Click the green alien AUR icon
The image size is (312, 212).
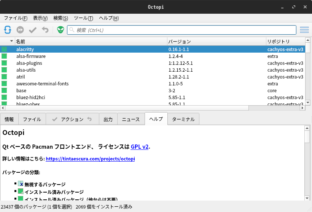[x=60, y=30]
